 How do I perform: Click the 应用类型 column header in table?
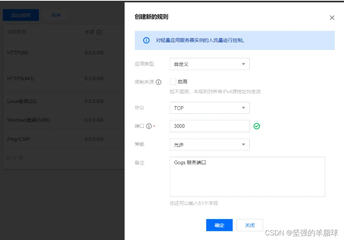pos(17,32)
